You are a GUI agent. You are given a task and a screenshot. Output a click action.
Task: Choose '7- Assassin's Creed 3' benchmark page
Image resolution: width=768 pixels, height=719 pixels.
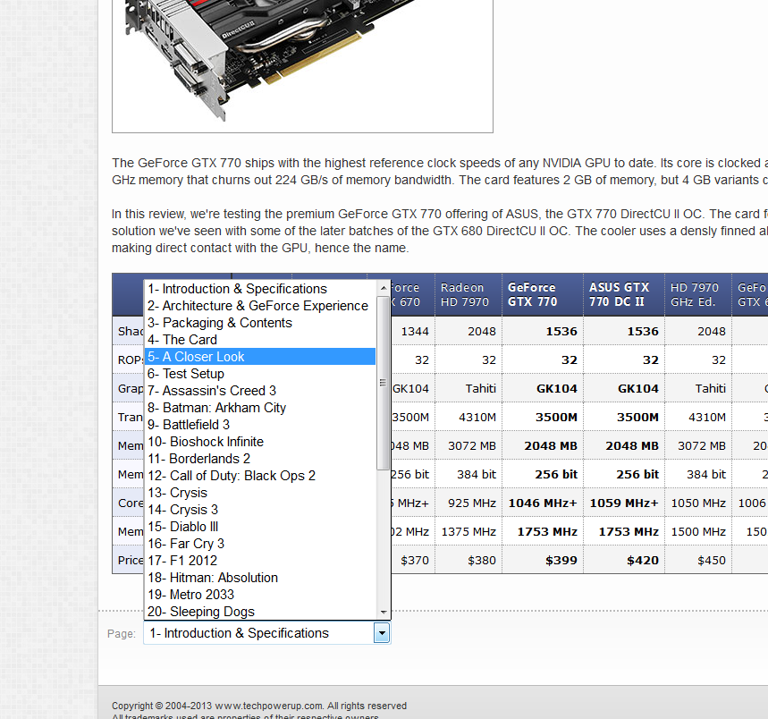260,391
